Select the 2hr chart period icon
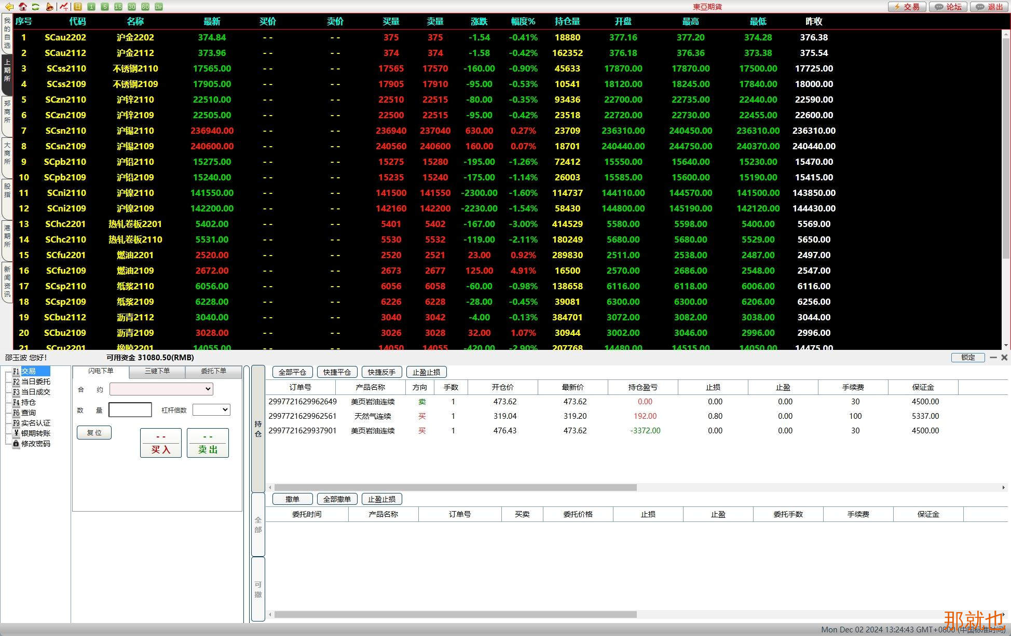The width and height of the screenshot is (1011, 636). [x=159, y=7]
